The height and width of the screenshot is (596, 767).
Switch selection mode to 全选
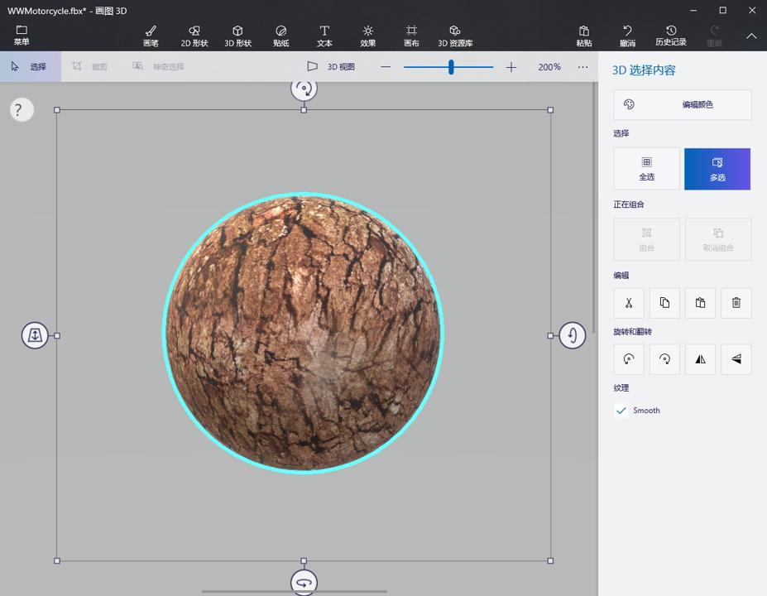pos(646,169)
